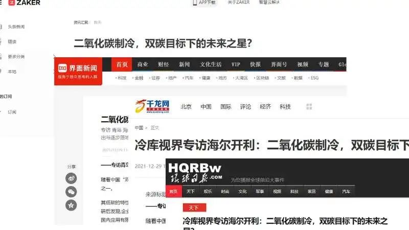Open the 健康 tab in HQRBw navigation
Image resolution: width=409 pixels, height=230 pixels.
(x=329, y=191)
